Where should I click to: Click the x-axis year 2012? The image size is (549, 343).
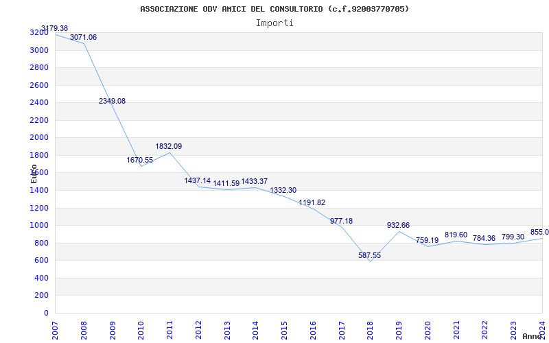coord(198,330)
